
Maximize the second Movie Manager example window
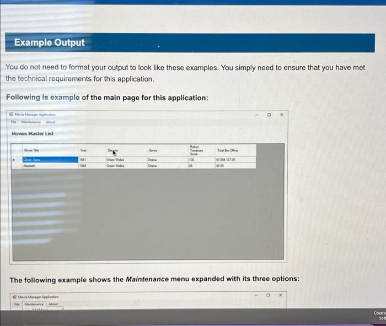click(x=268, y=295)
